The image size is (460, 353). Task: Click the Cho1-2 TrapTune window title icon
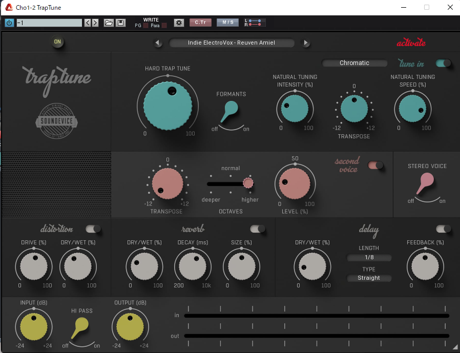point(9,7)
